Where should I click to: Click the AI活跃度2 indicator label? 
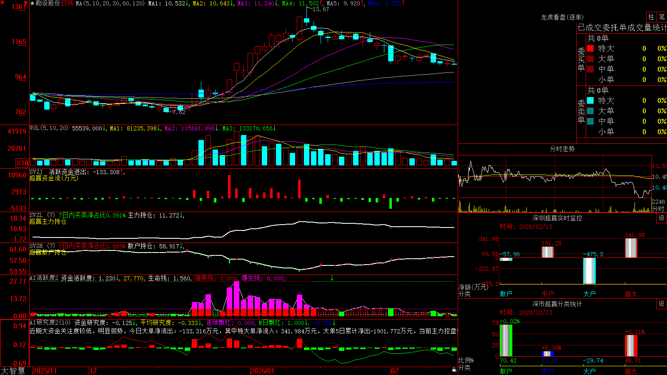(x=44, y=278)
